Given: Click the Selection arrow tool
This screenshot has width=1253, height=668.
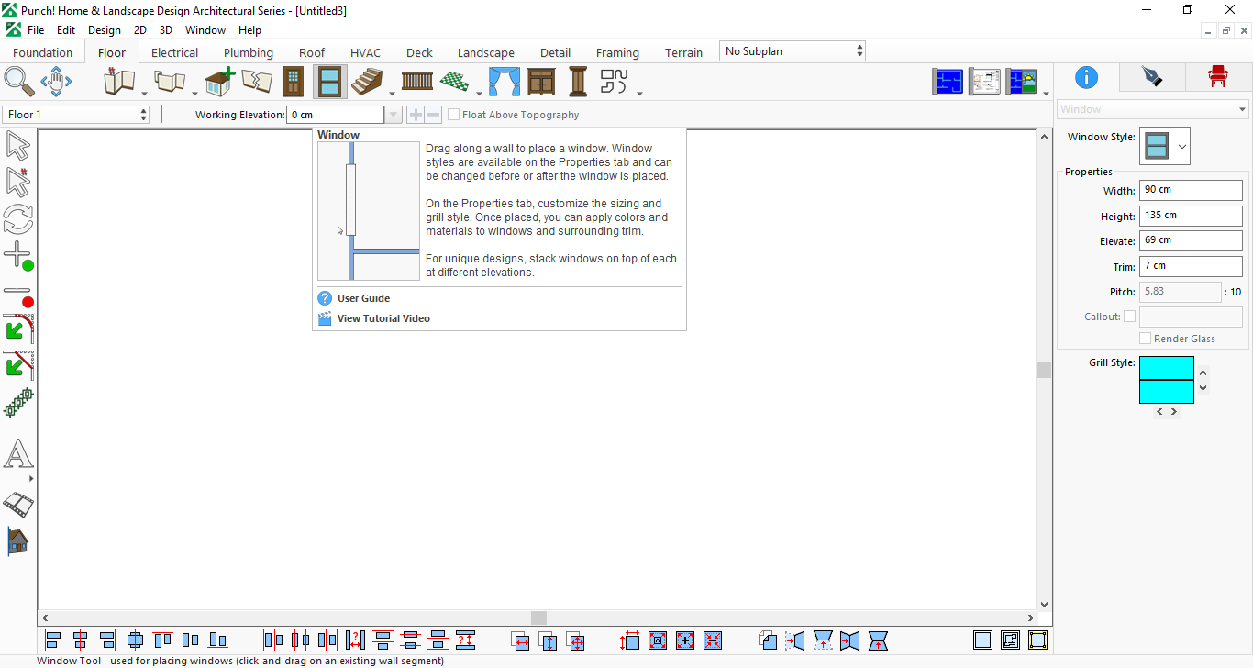Looking at the screenshot, I should pyautogui.click(x=18, y=146).
